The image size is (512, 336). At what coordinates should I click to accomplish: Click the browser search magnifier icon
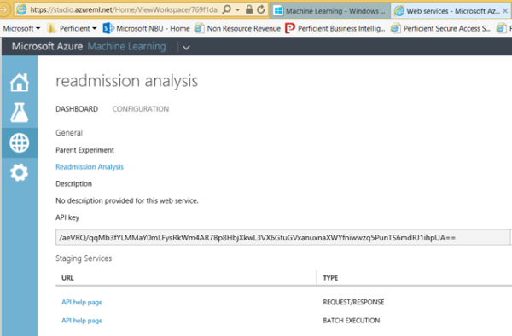click(227, 9)
